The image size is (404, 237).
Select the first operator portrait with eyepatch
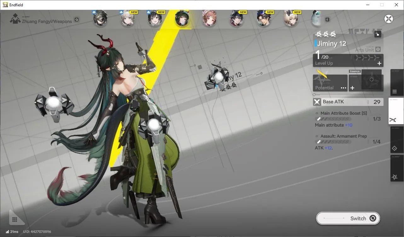(x=101, y=18)
